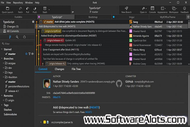Expand the aozgaa branch folder
190x127 pixels.
click(x=3, y=63)
